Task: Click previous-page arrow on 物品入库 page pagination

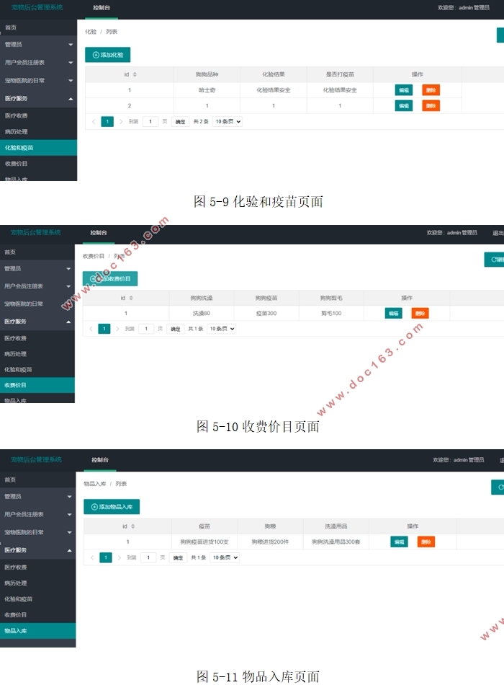Action: click(92, 557)
